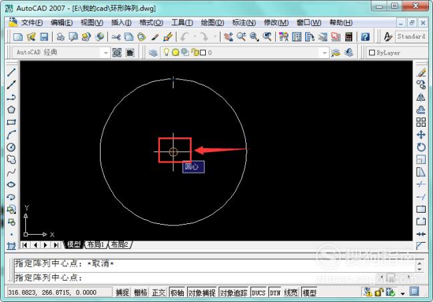Toggle 栅格 grid display

click(x=141, y=293)
